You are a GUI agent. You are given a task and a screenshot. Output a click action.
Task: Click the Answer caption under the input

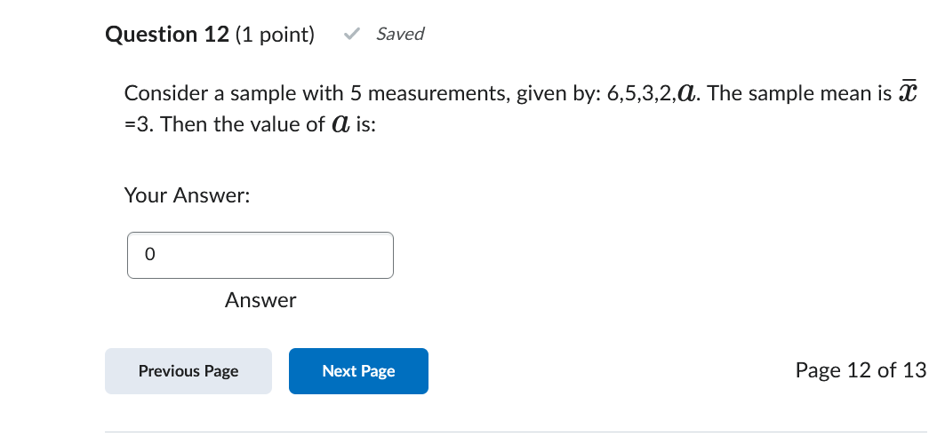click(x=260, y=300)
